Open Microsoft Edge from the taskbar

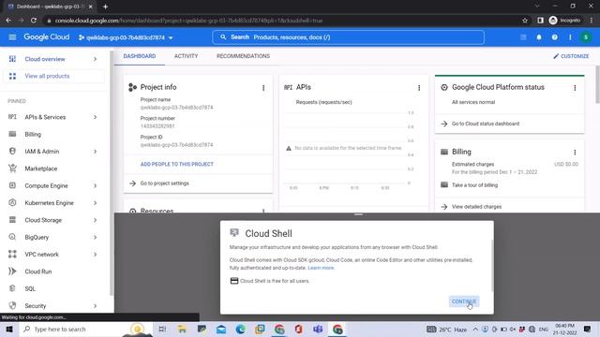[240, 329]
